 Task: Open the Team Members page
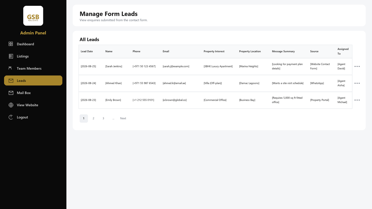coord(33,69)
